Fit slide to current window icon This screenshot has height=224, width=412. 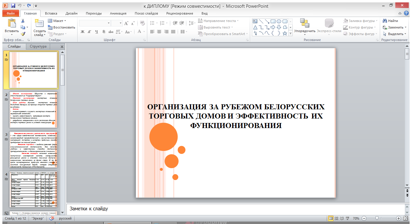405,218
